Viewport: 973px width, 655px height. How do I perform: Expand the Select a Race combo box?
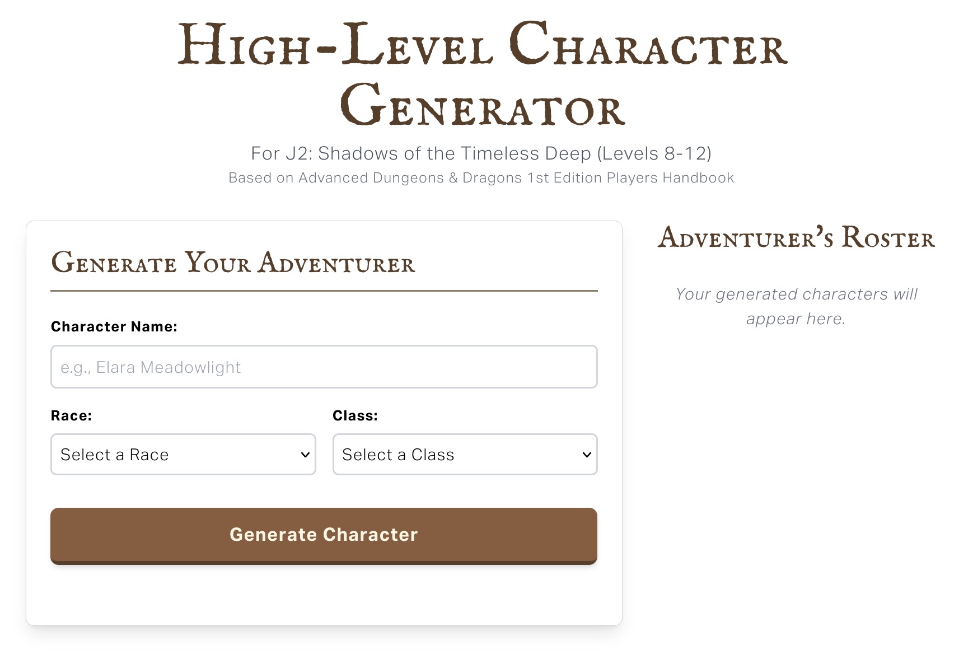[x=183, y=455]
